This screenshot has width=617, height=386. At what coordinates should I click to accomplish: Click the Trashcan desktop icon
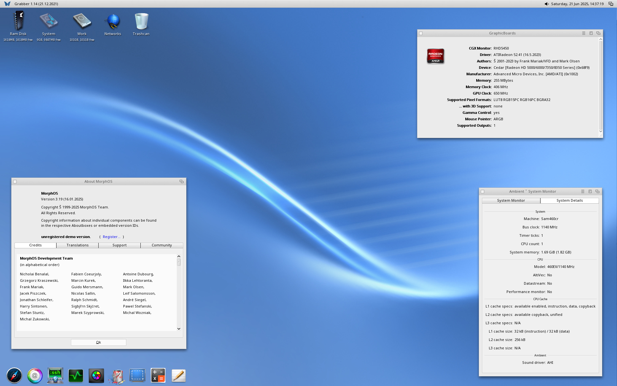click(141, 22)
